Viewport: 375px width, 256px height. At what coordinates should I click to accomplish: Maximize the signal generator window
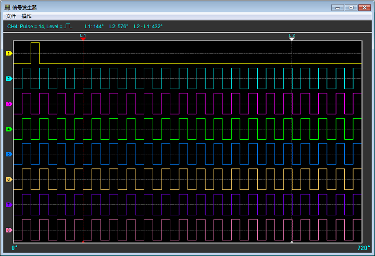pos(351,7)
